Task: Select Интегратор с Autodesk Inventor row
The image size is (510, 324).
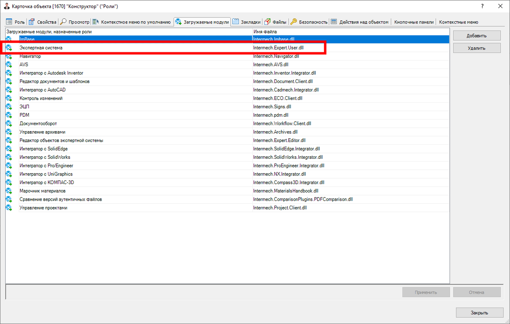Action: [227, 73]
